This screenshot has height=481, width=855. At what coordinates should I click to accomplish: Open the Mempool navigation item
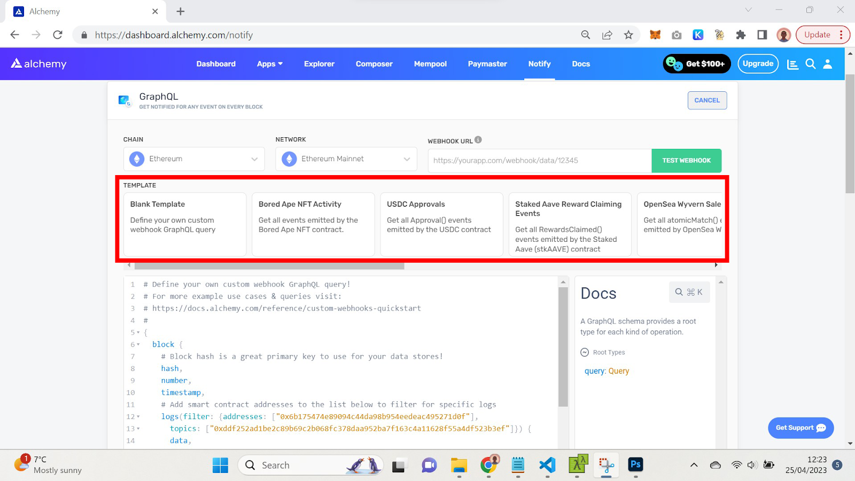(x=430, y=64)
